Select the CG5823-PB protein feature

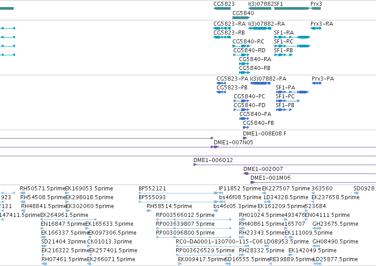(232, 88)
